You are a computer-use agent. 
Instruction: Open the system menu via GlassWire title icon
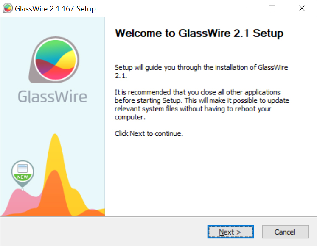(8, 8)
